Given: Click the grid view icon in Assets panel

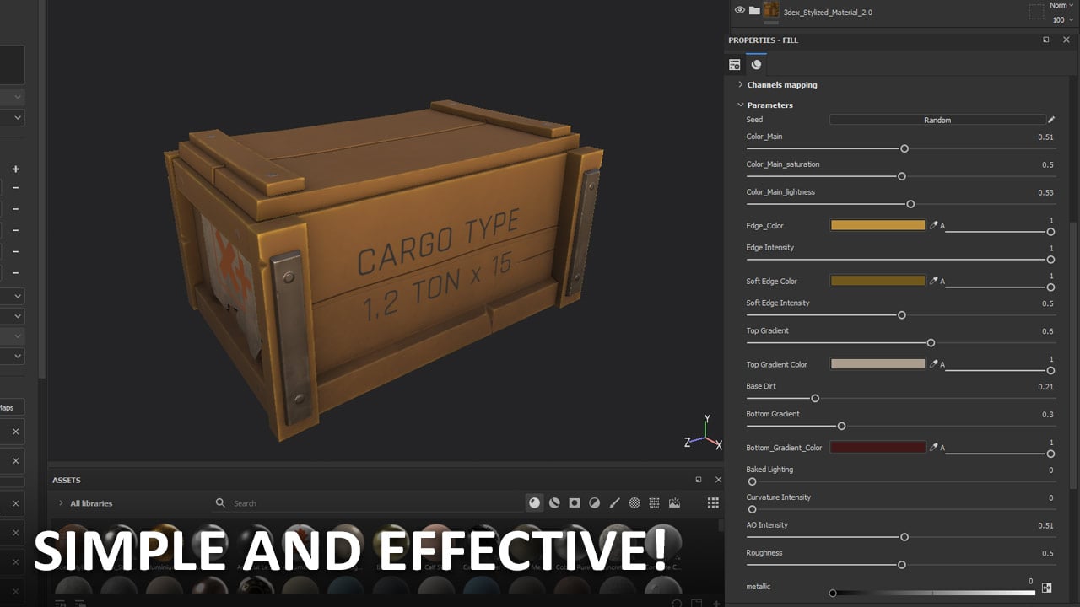Looking at the screenshot, I should [x=713, y=502].
